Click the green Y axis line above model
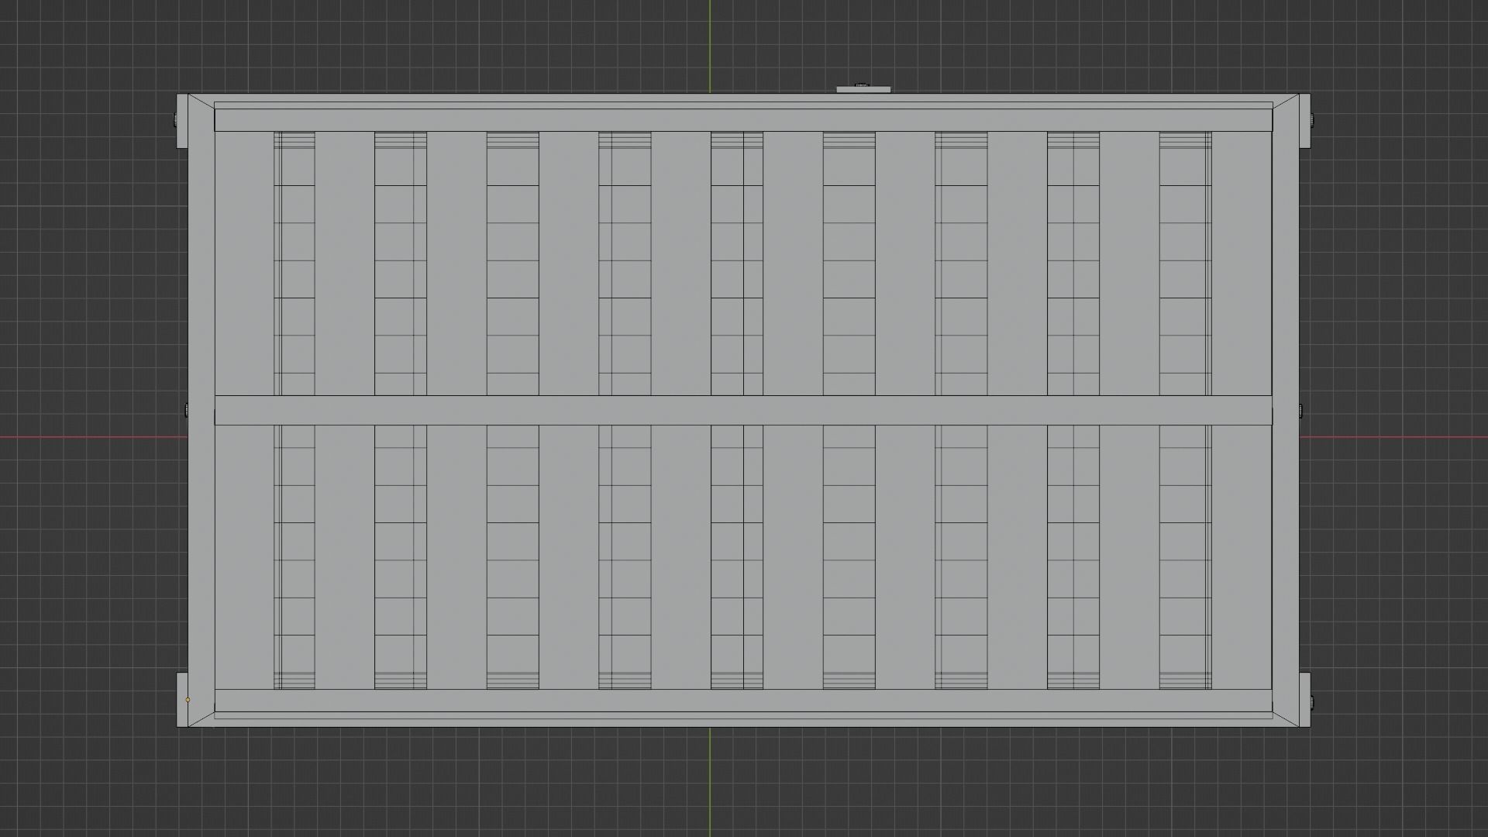1488x837 pixels. (710, 46)
